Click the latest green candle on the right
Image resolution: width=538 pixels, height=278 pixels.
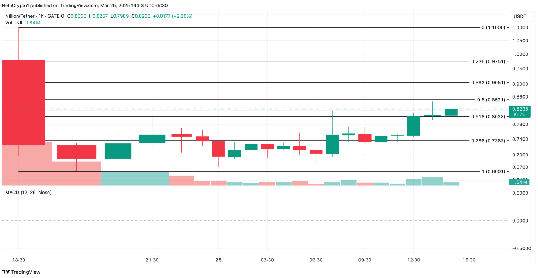(451, 112)
